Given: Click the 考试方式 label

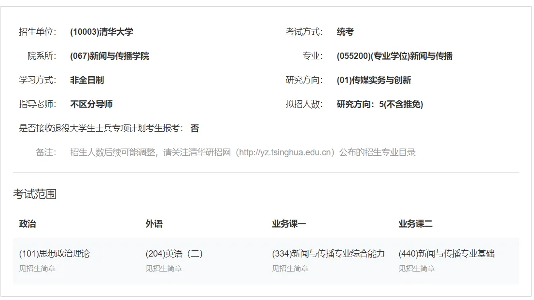Looking at the screenshot, I should pos(304,32).
